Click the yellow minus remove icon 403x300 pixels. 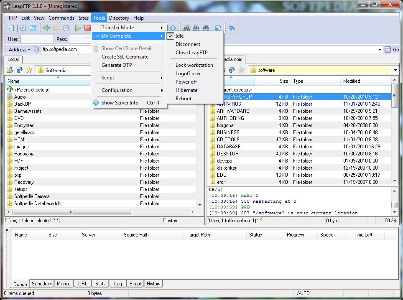click(56, 28)
